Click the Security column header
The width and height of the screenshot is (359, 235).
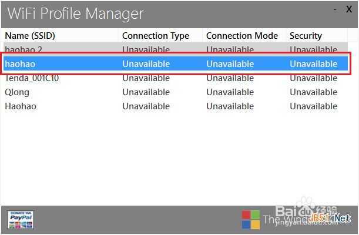pyautogui.click(x=306, y=36)
